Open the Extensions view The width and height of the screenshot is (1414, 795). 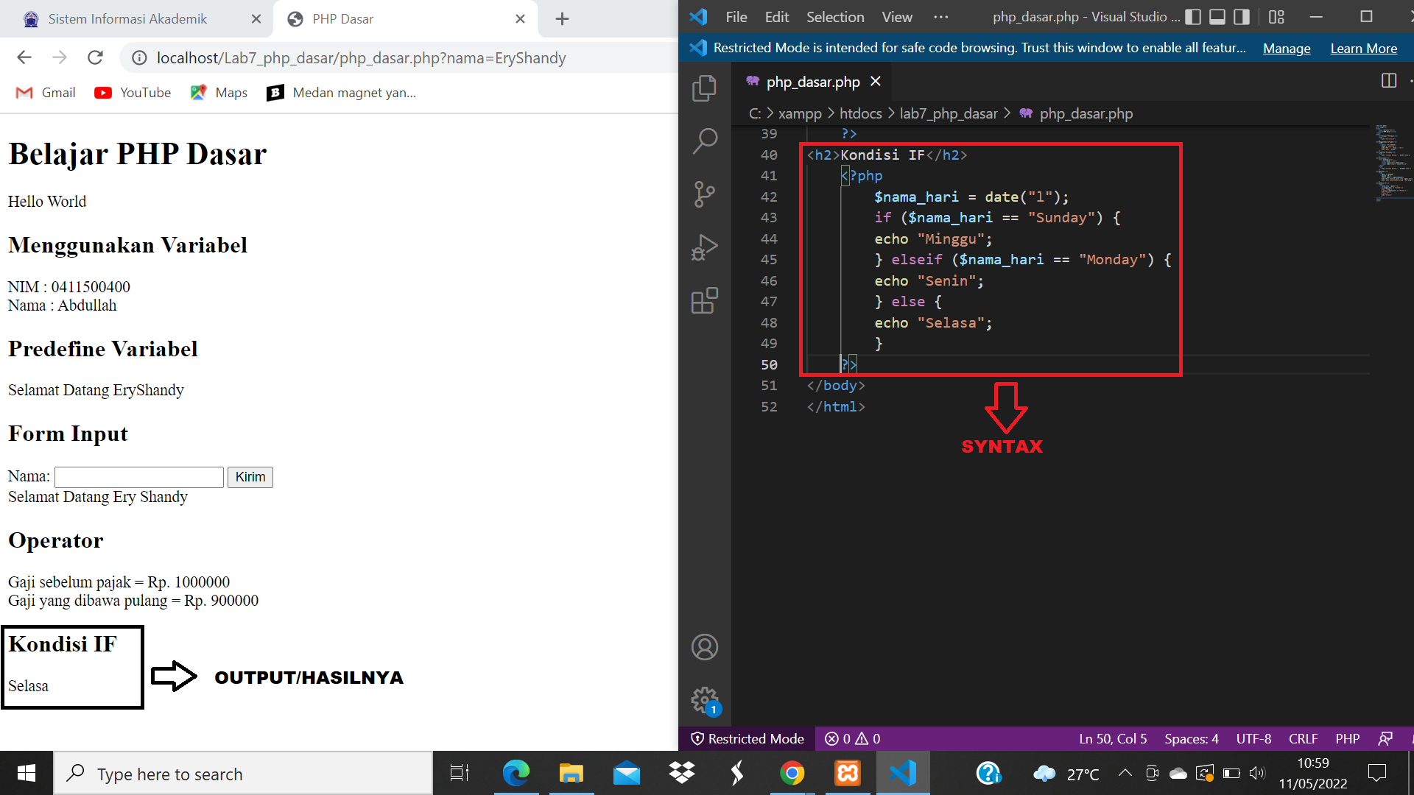705,300
